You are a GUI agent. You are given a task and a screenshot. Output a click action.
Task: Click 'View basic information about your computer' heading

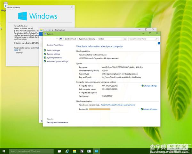100,46
